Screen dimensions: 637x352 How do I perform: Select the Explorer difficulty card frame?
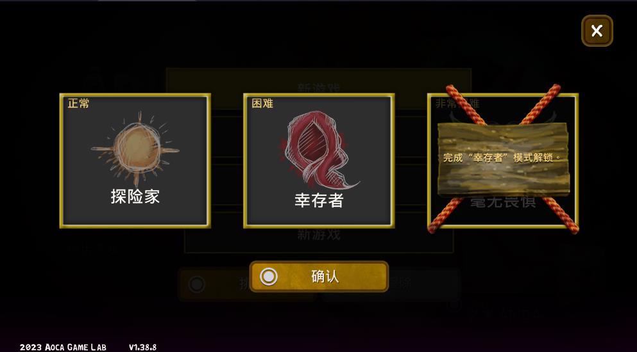[135, 161]
